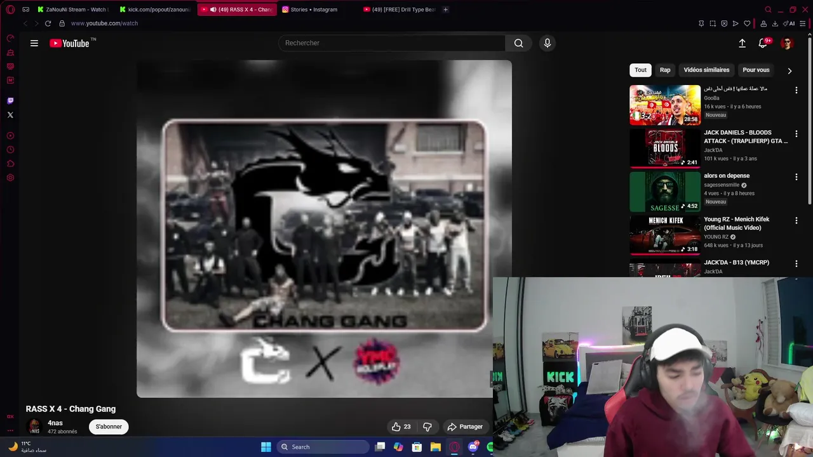Screen dimensions: 813x457
Task: Open the Windows Start button
Action: pos(266,447)
